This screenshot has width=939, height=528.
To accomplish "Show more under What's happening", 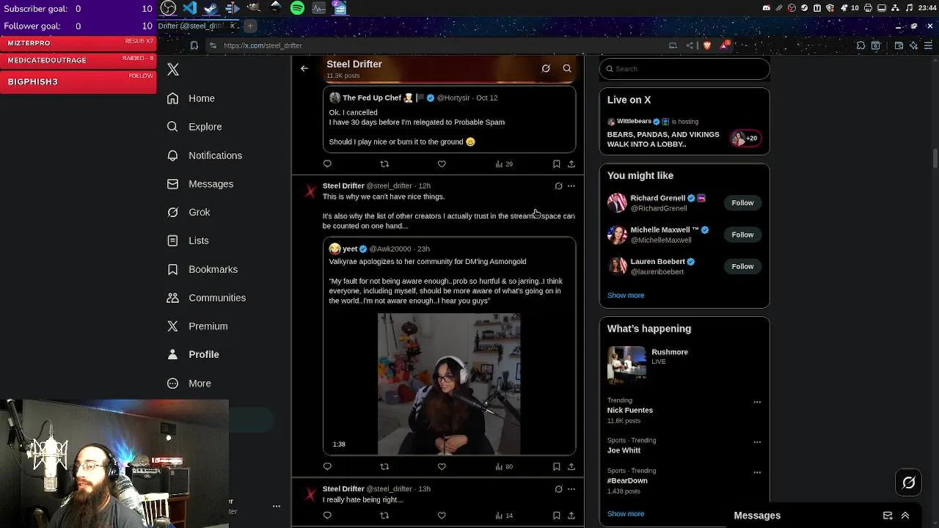I will [x=626, y=514].
